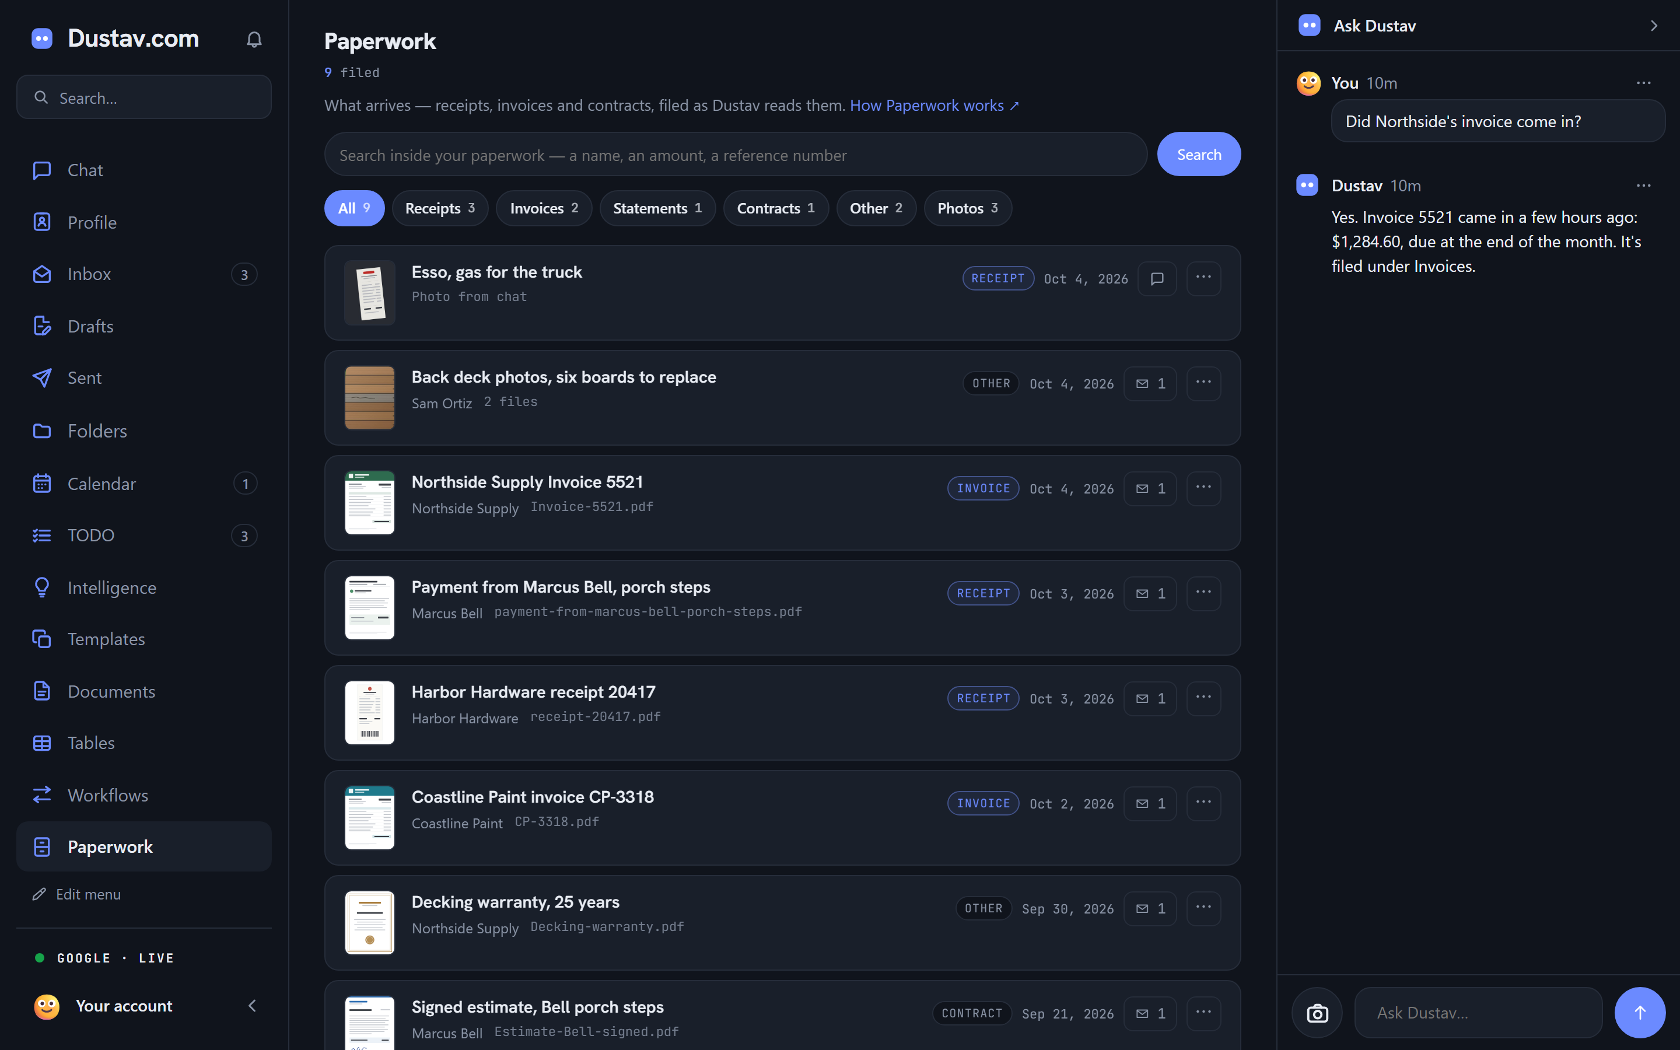Open more options on Decking warranty row
The height and width of the screenshot is (1050, 1680).
coord(1203,908)
